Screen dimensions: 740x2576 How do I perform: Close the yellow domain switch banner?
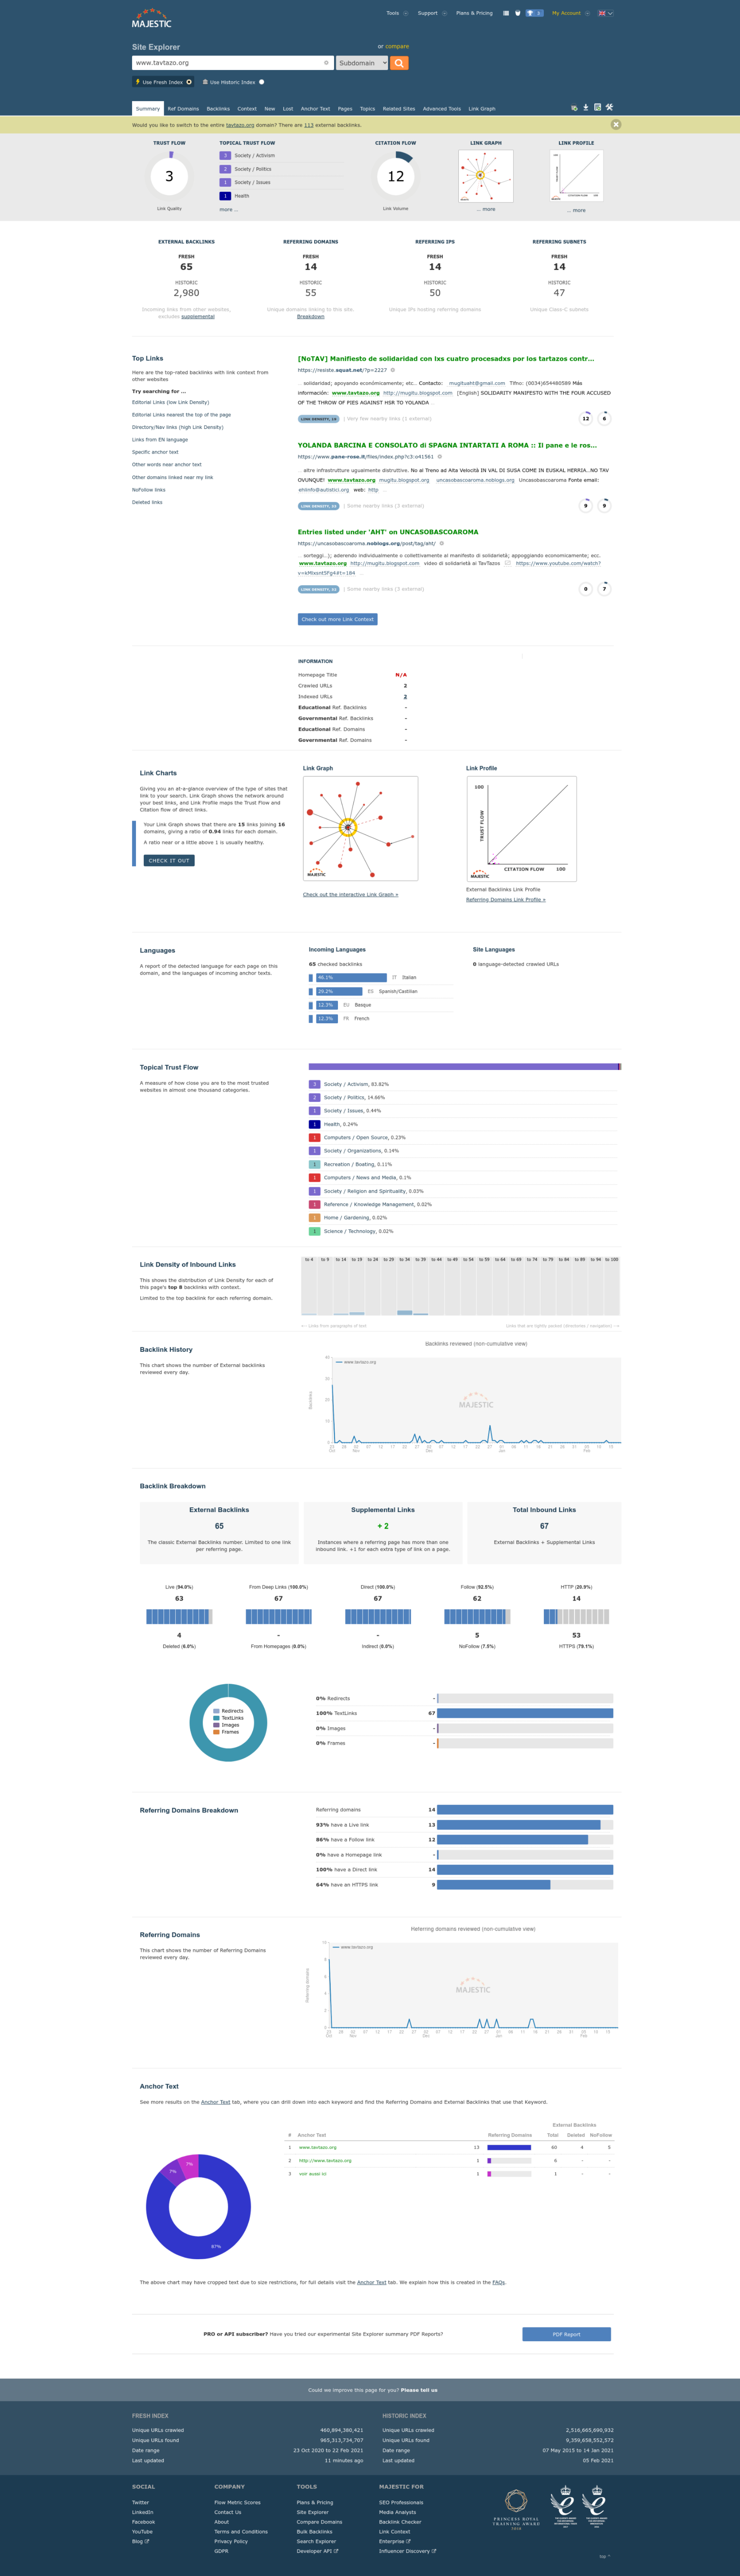point(615,125)
